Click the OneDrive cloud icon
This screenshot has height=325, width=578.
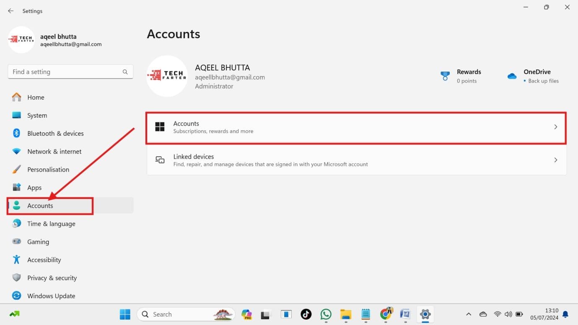tap(512, 76)
